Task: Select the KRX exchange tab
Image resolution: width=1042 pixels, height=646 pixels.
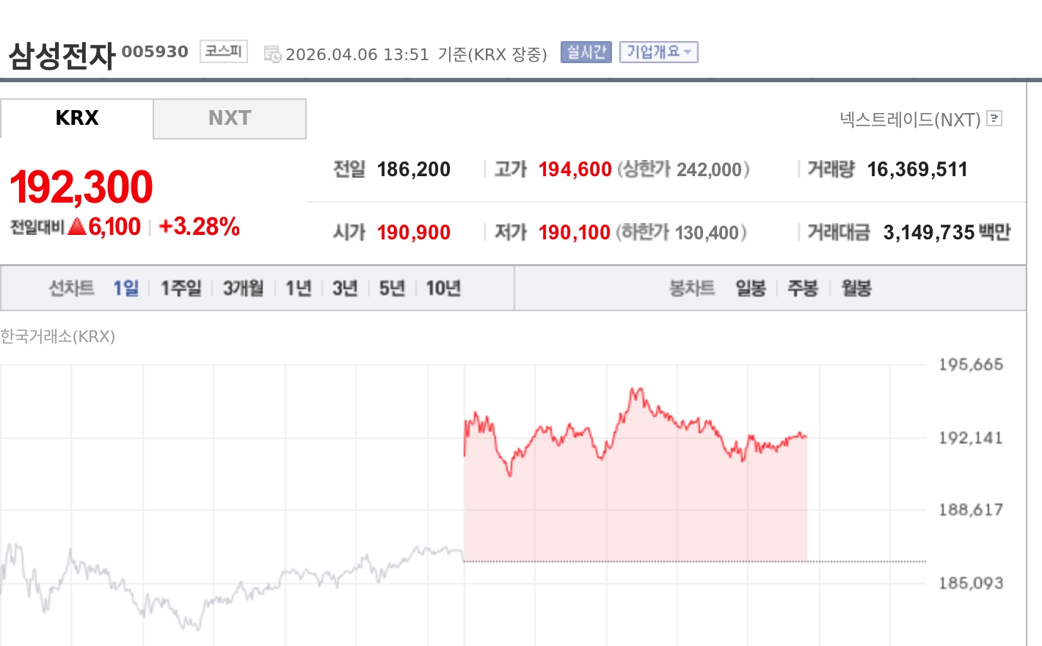Action: [76, 118]
